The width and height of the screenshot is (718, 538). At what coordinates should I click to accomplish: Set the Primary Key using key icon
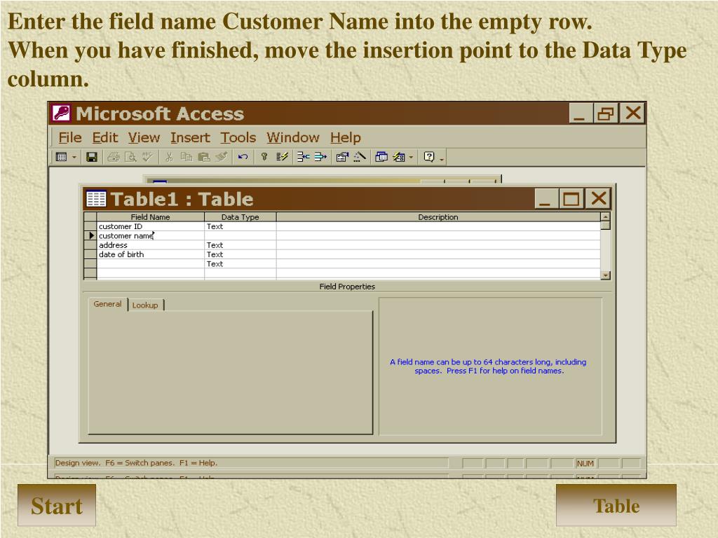(264, 157)
